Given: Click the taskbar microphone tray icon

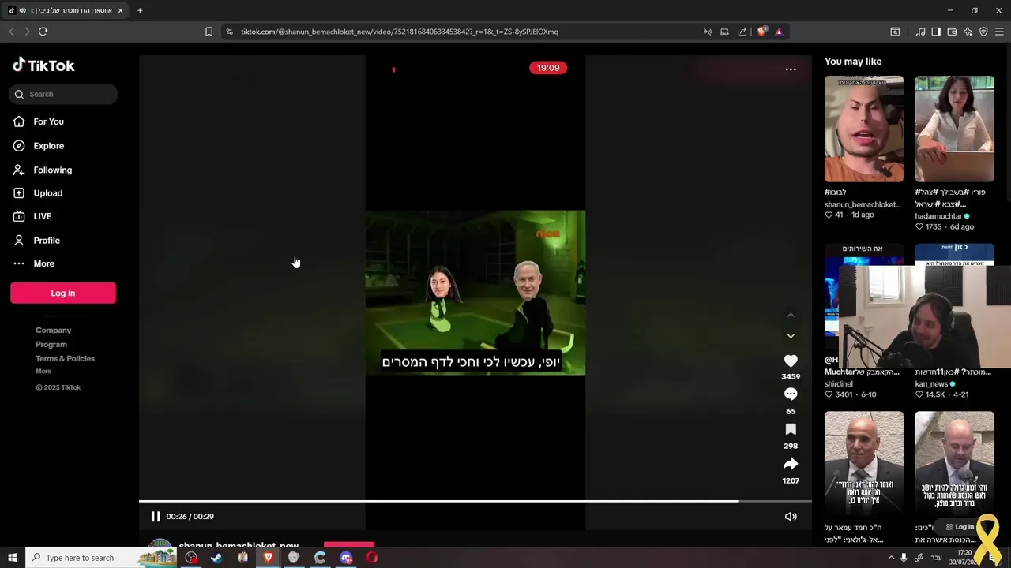Looking at the screenshot, I should point(904,558).
